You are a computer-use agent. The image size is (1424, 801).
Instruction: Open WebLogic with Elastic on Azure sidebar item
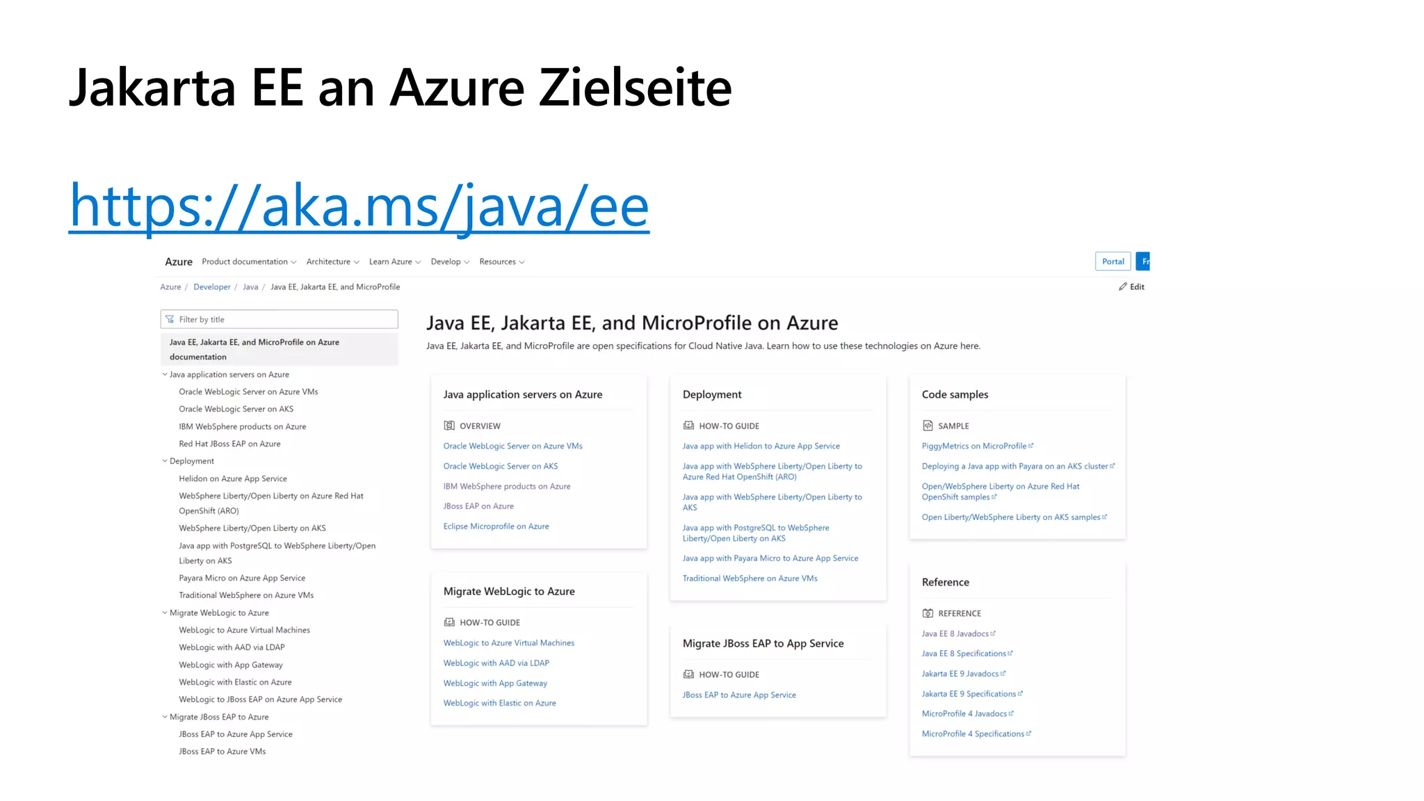[x=235, y=683]
